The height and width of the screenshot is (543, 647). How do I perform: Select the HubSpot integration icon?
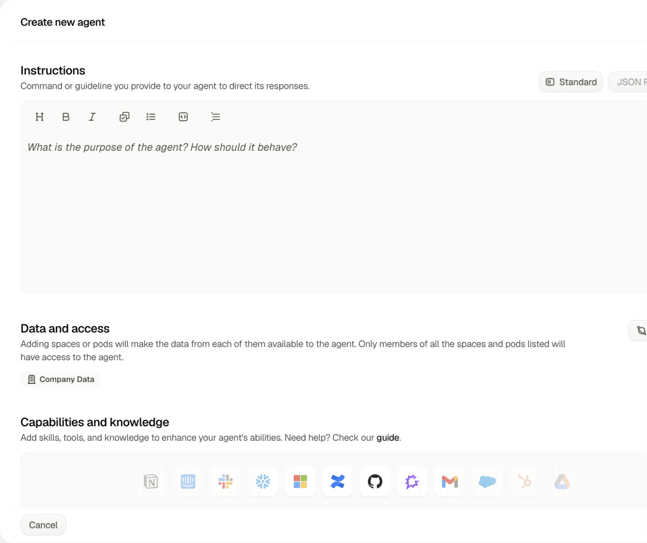coord(524,482)
